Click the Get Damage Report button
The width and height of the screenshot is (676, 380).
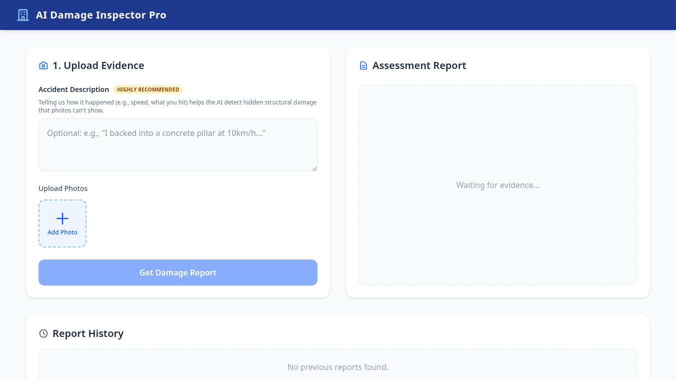click(x=178, y=272)
